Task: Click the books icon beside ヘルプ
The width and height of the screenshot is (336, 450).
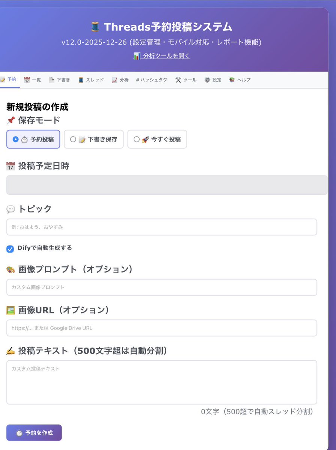Action: click(232, 80)
